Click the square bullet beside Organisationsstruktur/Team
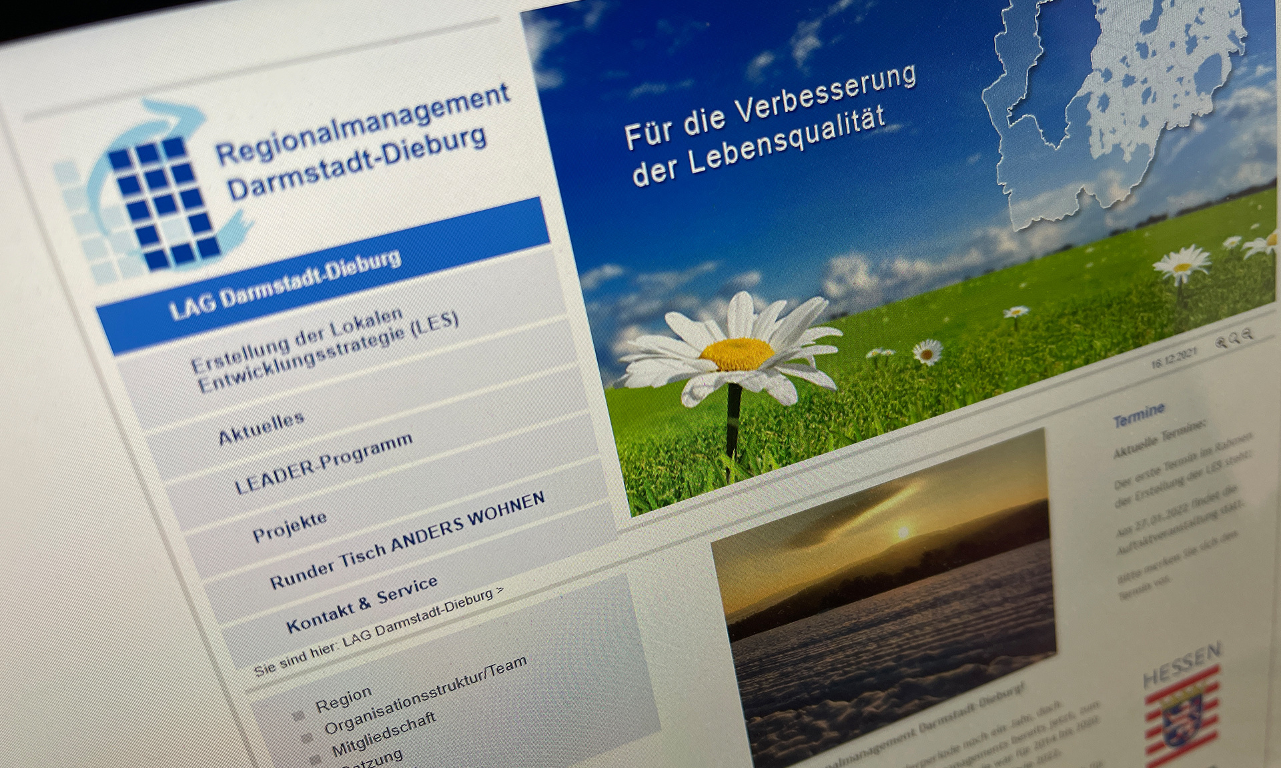The image size is (1281, 768). coord(306,738)
